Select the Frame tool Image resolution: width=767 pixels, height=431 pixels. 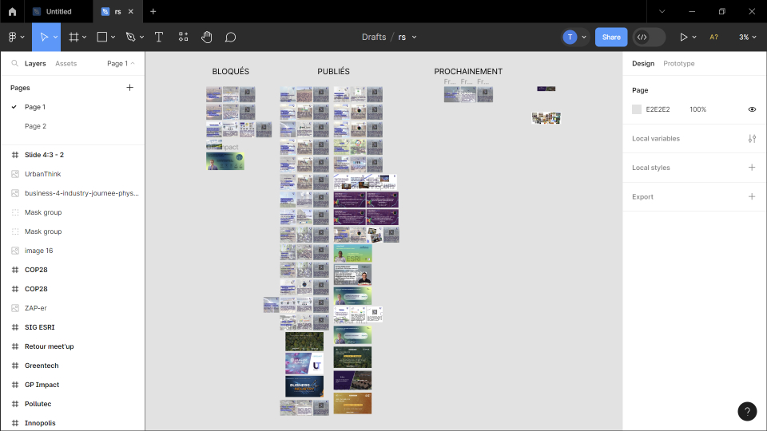pos(74,37)
